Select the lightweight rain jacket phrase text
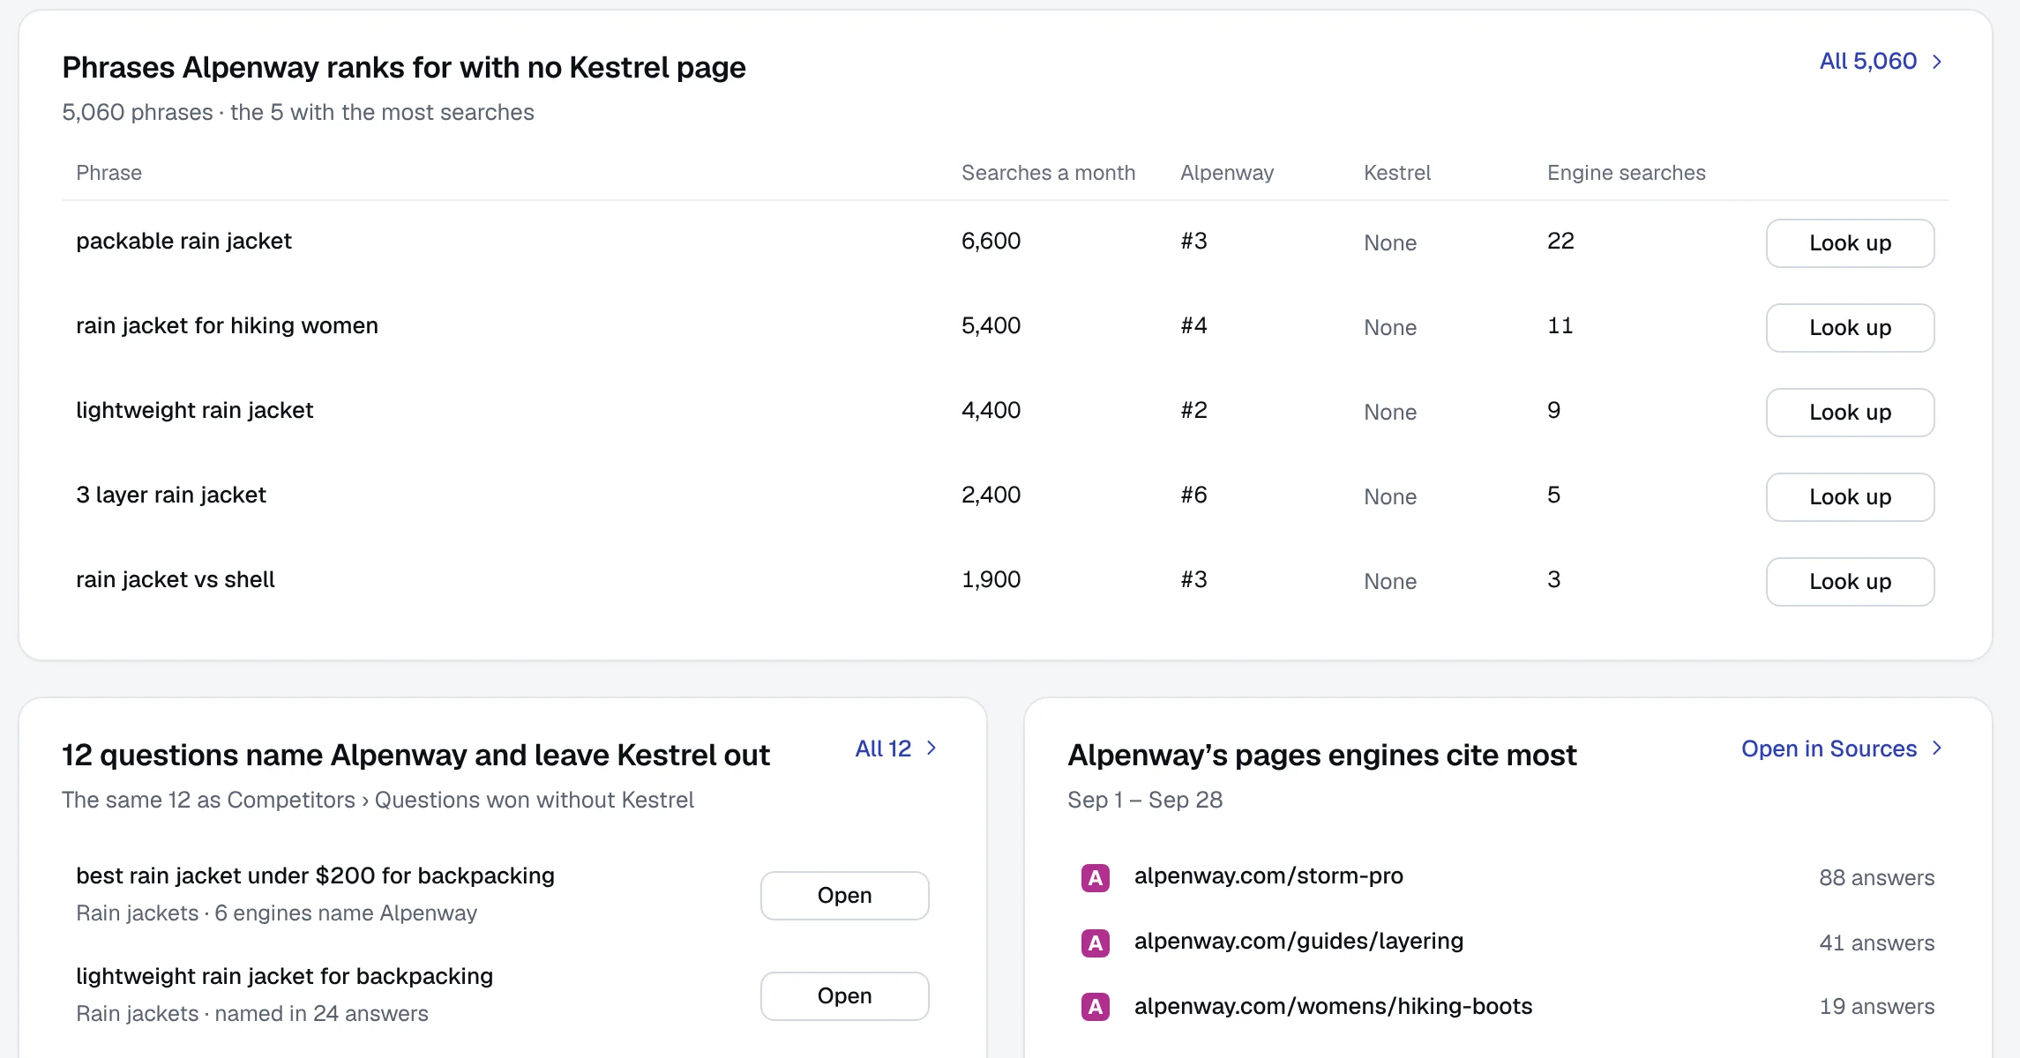 point(194,411)
